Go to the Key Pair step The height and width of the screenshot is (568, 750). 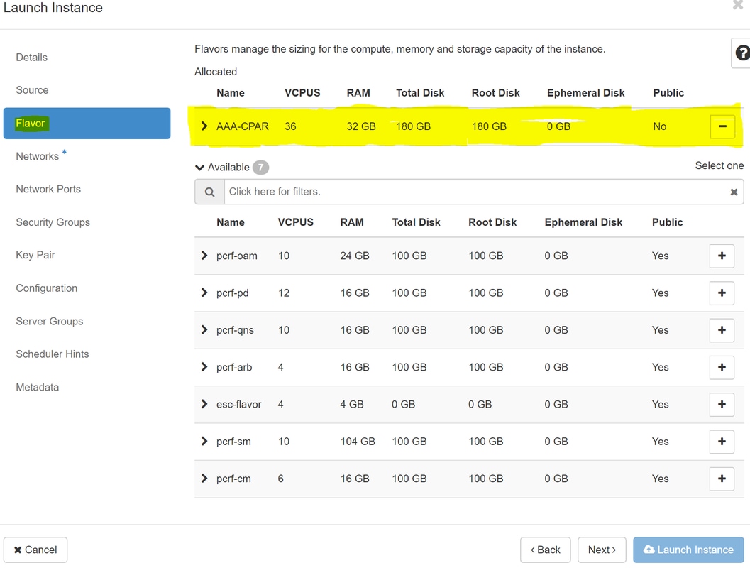35,255
